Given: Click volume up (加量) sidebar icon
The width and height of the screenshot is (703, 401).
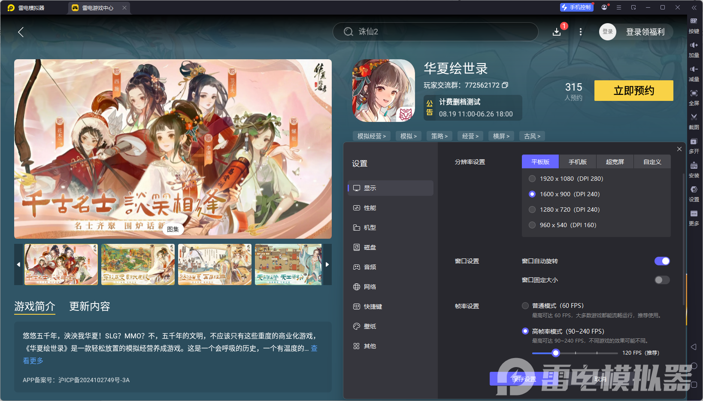Looking at the screenshot, I should click(694, 49).
